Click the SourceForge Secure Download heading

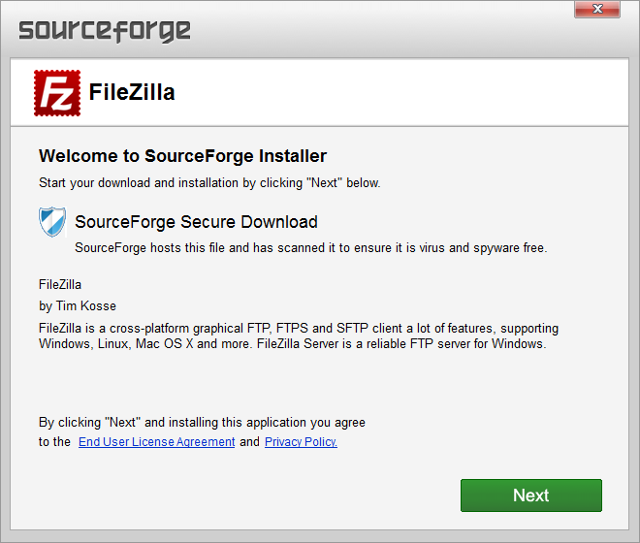pyautogui.click(x=196, y=222)
